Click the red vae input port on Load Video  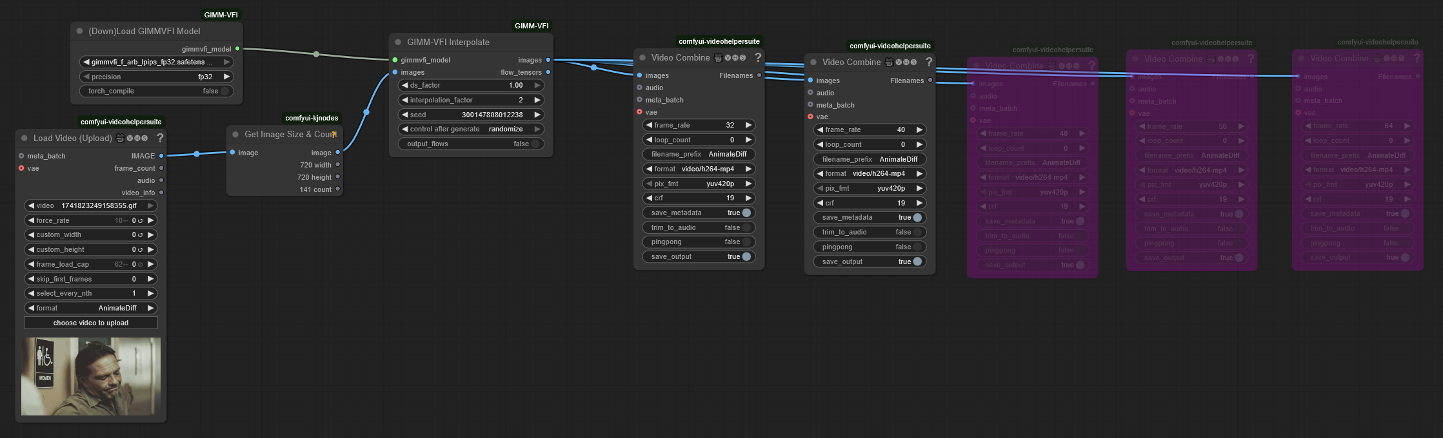click(21, 168)
